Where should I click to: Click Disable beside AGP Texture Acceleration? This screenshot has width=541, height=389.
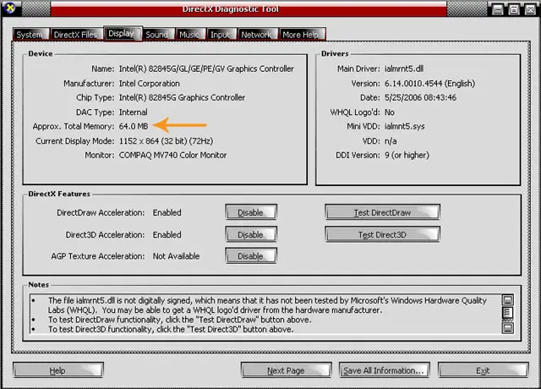tap(251, 256)
